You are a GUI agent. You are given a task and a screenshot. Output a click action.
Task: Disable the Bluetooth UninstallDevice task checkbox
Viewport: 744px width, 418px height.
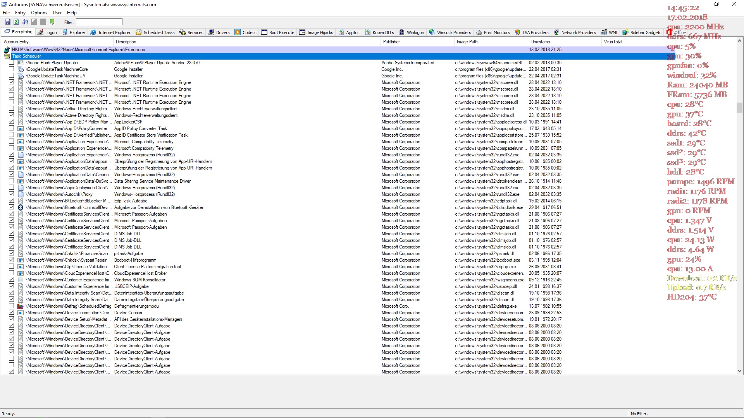[x=11, y=207]
